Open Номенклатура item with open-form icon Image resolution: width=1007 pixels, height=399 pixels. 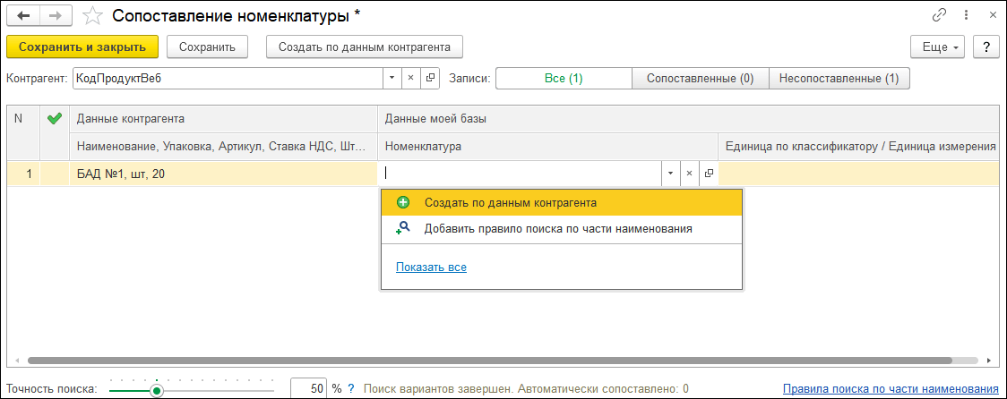click(x=709, y=174)
